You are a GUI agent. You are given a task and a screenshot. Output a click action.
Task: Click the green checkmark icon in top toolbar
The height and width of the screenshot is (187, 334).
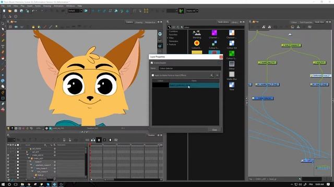click(181, 11)
